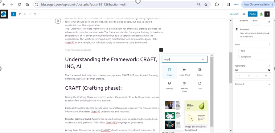Bookmark this page with the star

pos(206,5)
